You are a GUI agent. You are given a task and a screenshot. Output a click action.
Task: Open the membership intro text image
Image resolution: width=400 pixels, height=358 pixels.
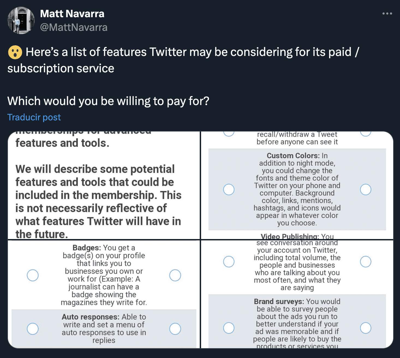click(104, 185)
